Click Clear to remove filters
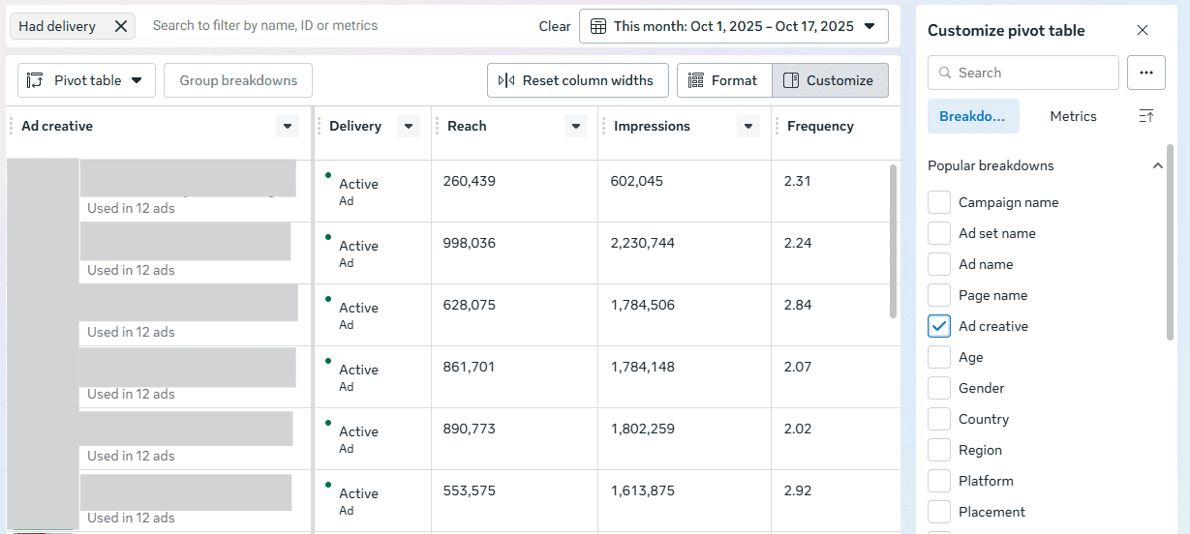1190x534 pixels. (555, 26)
